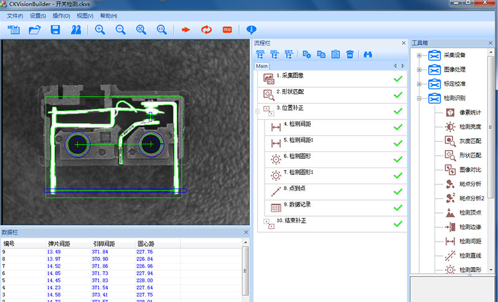Image resolution: width=498 pixels, height=302 pixels.
Task: Expand the 图像处理 toolbox category
Action: pyautogui.click(x=420, y=70)
